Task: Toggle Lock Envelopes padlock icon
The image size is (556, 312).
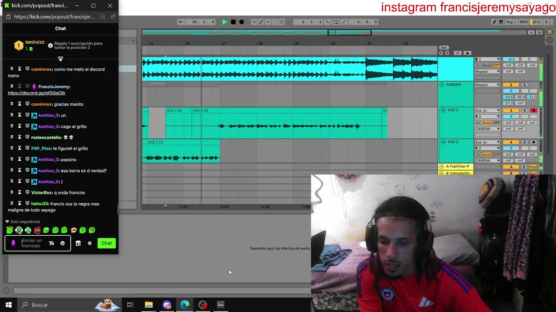Action: coord(467,53)
